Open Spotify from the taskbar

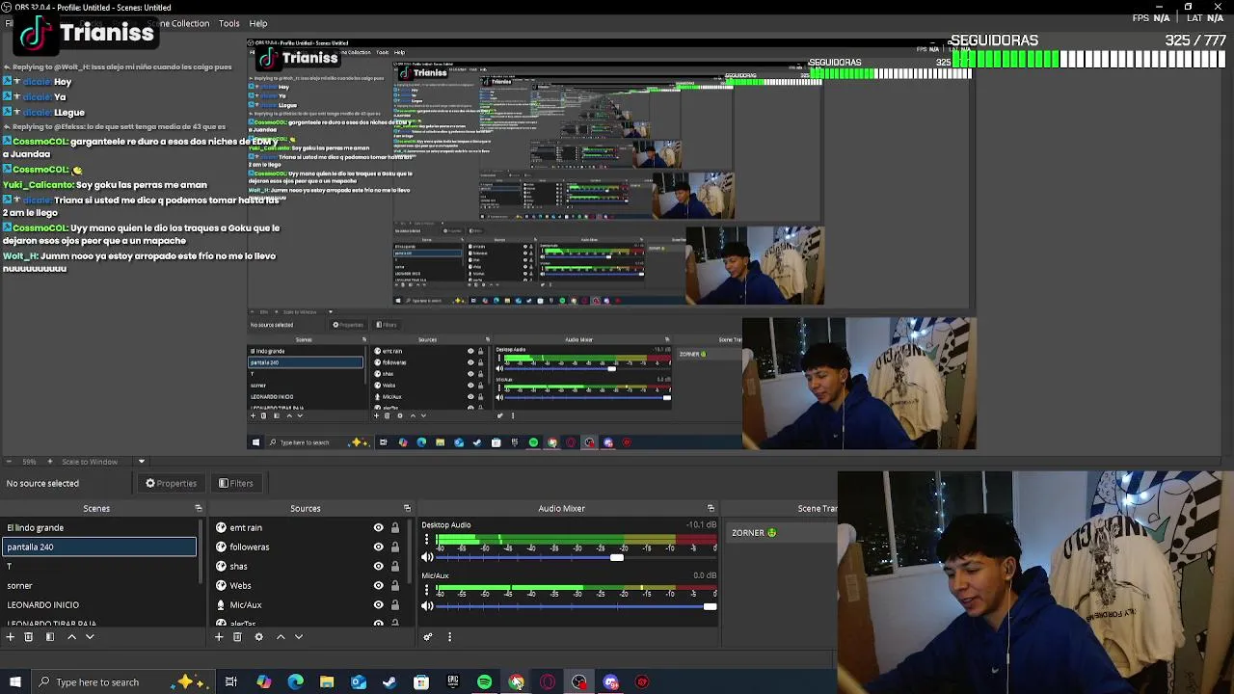pyautogui.click(x=485, y=682)
